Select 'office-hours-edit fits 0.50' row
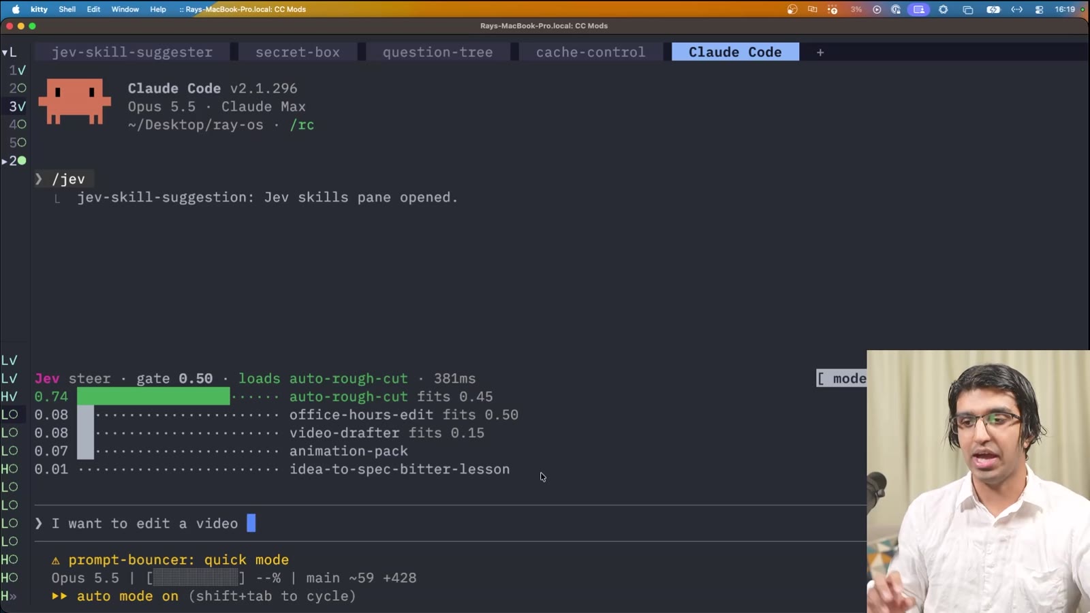 pyautogui.click(x=277, y=415)
